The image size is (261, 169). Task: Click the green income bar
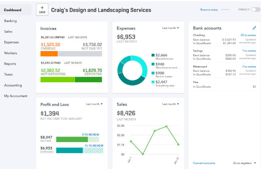[72, 139]
